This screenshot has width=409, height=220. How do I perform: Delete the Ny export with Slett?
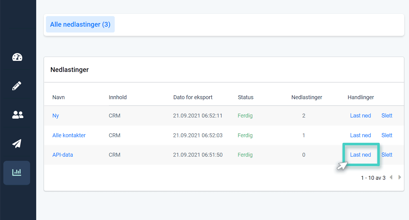click(387, 116)
